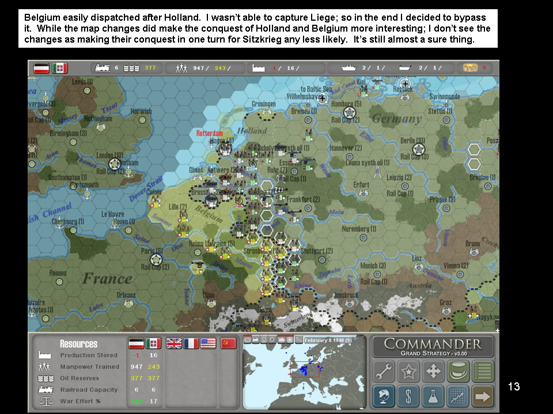553x414 pixels.
Task: Click the German flag in top bar
Action: [x=41, y=68]
